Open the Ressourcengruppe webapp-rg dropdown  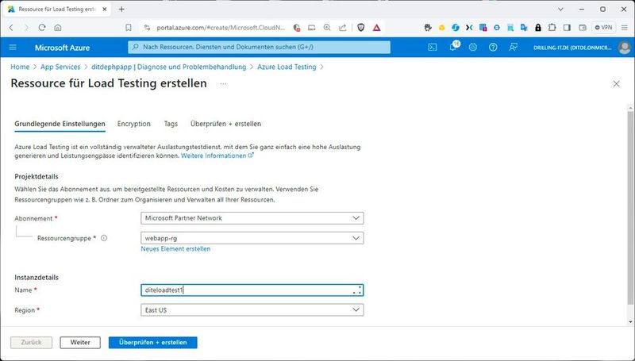click(x=252, y=238)
